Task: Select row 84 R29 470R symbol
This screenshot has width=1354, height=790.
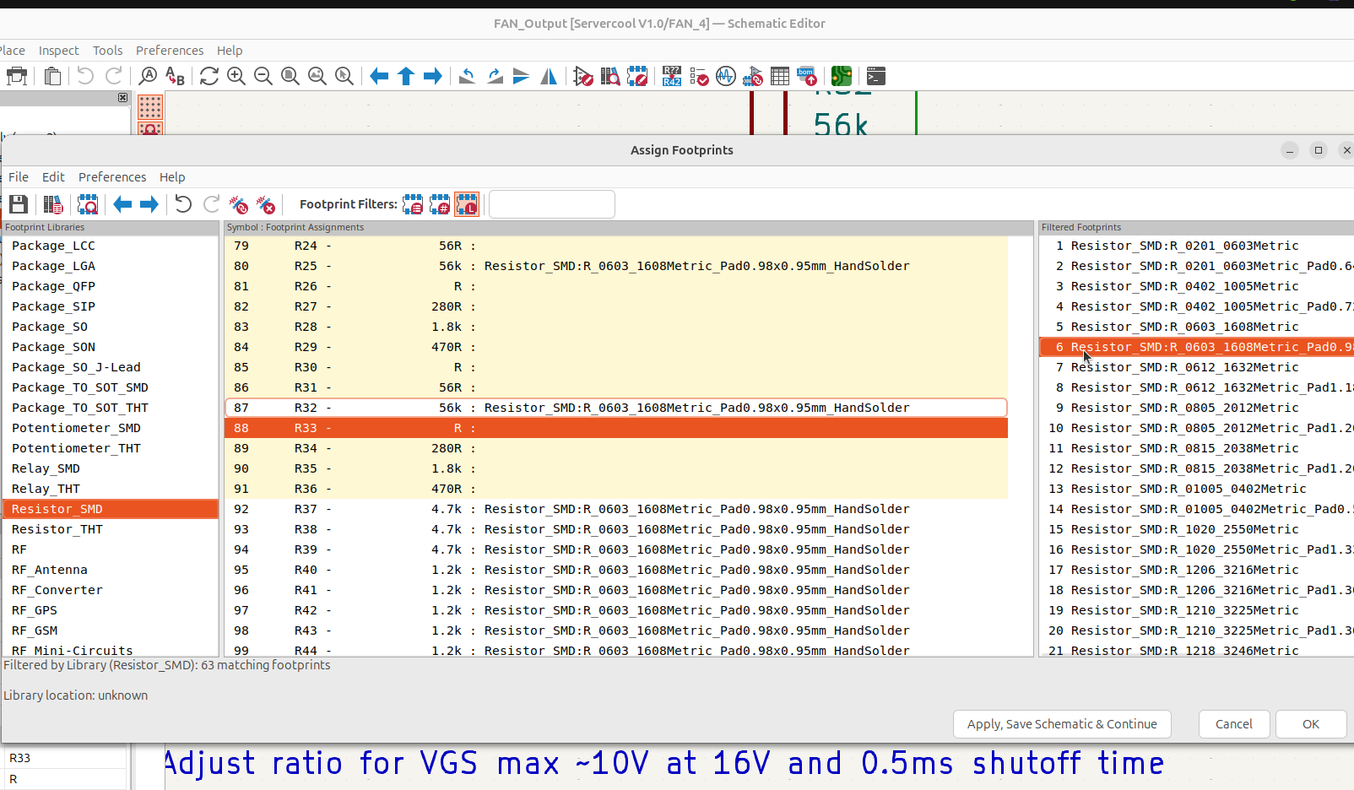Action: 616,347
